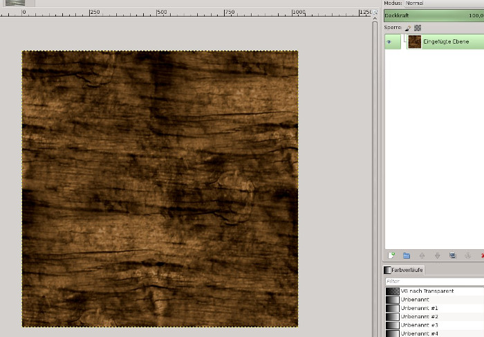The image size is (484, 337).
Task: Lower layer using the down arrow icon
Action: (x=437, y=255)
